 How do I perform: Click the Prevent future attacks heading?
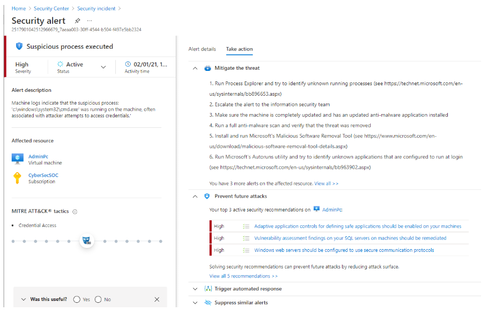point(241,196)
